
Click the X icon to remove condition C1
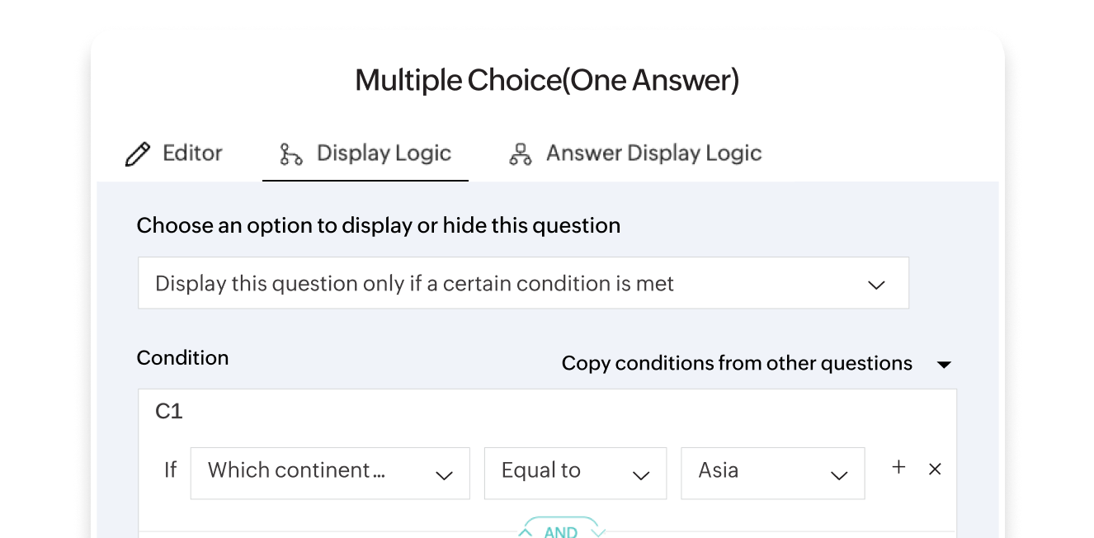[x=935, y=469]
